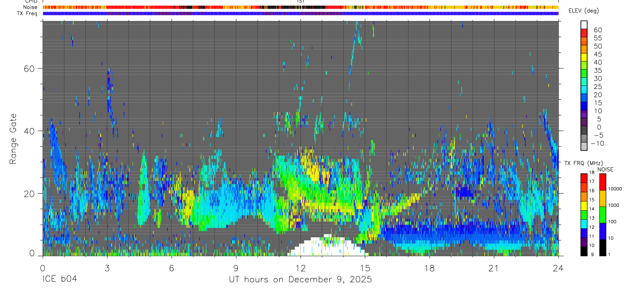The height and width of the screenshot is (290, 628).
Task: Click ELEV color bar value 30
Action: [x=597, y=79]
